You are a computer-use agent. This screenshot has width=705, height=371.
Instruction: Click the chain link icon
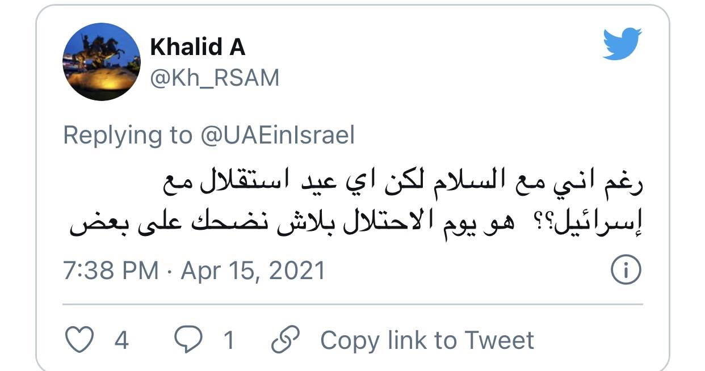coord(286,340)
